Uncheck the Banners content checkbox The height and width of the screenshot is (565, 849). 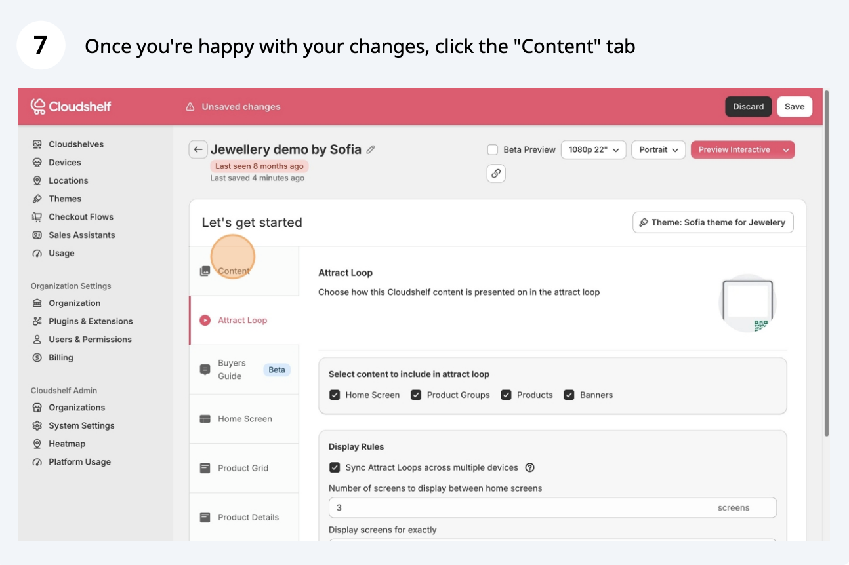[569, 395]
